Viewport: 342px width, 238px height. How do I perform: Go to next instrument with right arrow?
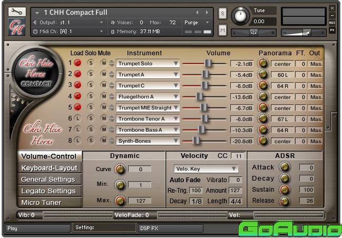(x=207, y=13)
